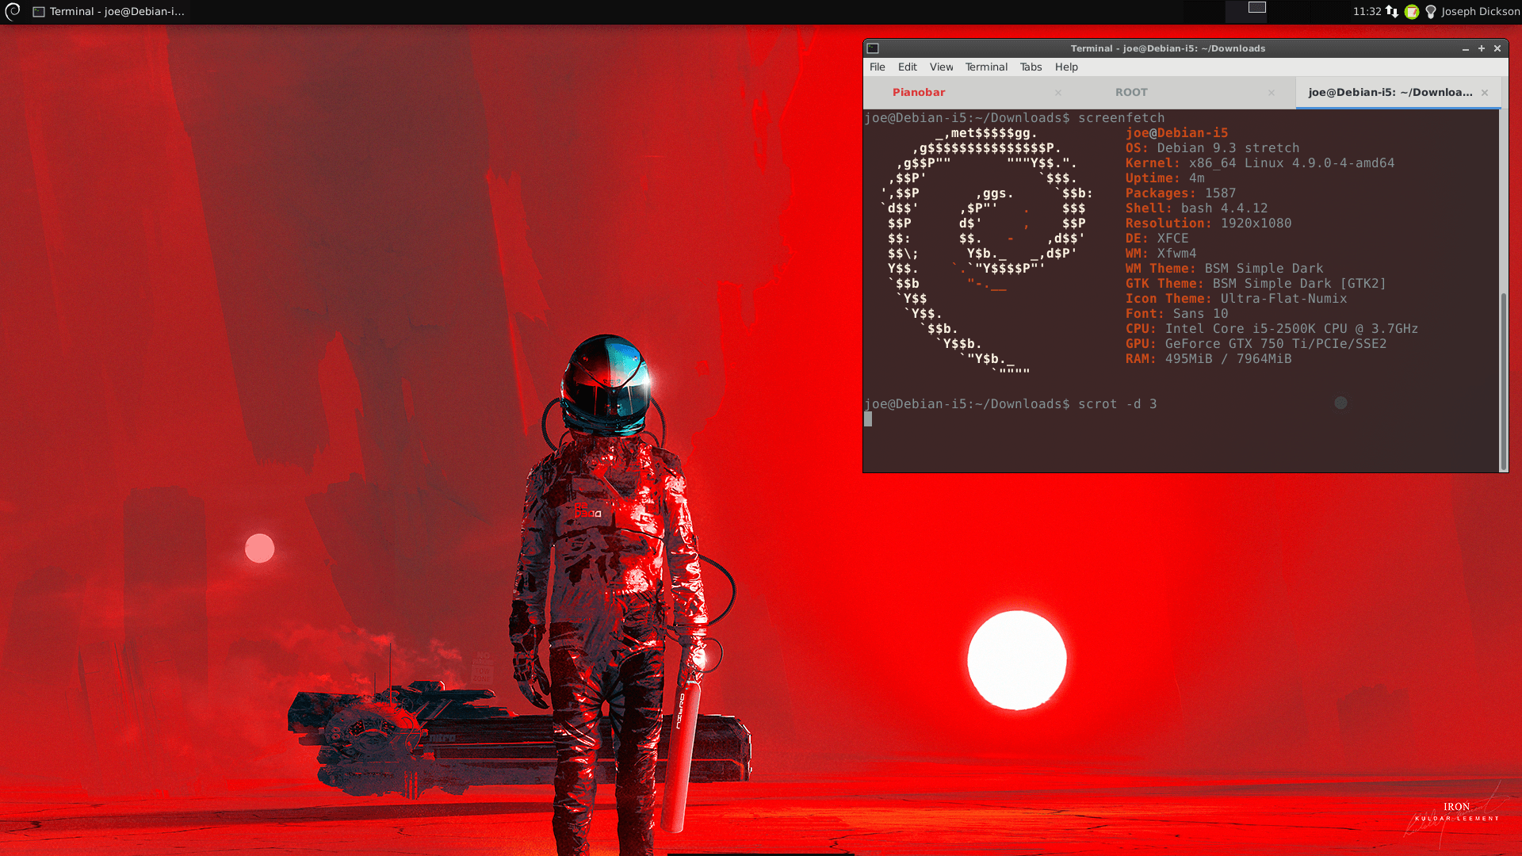Click the Shell value 'bash 4.4.12'
1522x856 pixels.
click(1224, 208)
